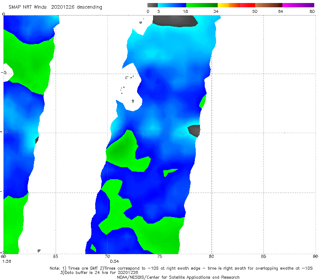
Task: Click the blue 5-18 segment of the colorbar
Action: [172, 5]
